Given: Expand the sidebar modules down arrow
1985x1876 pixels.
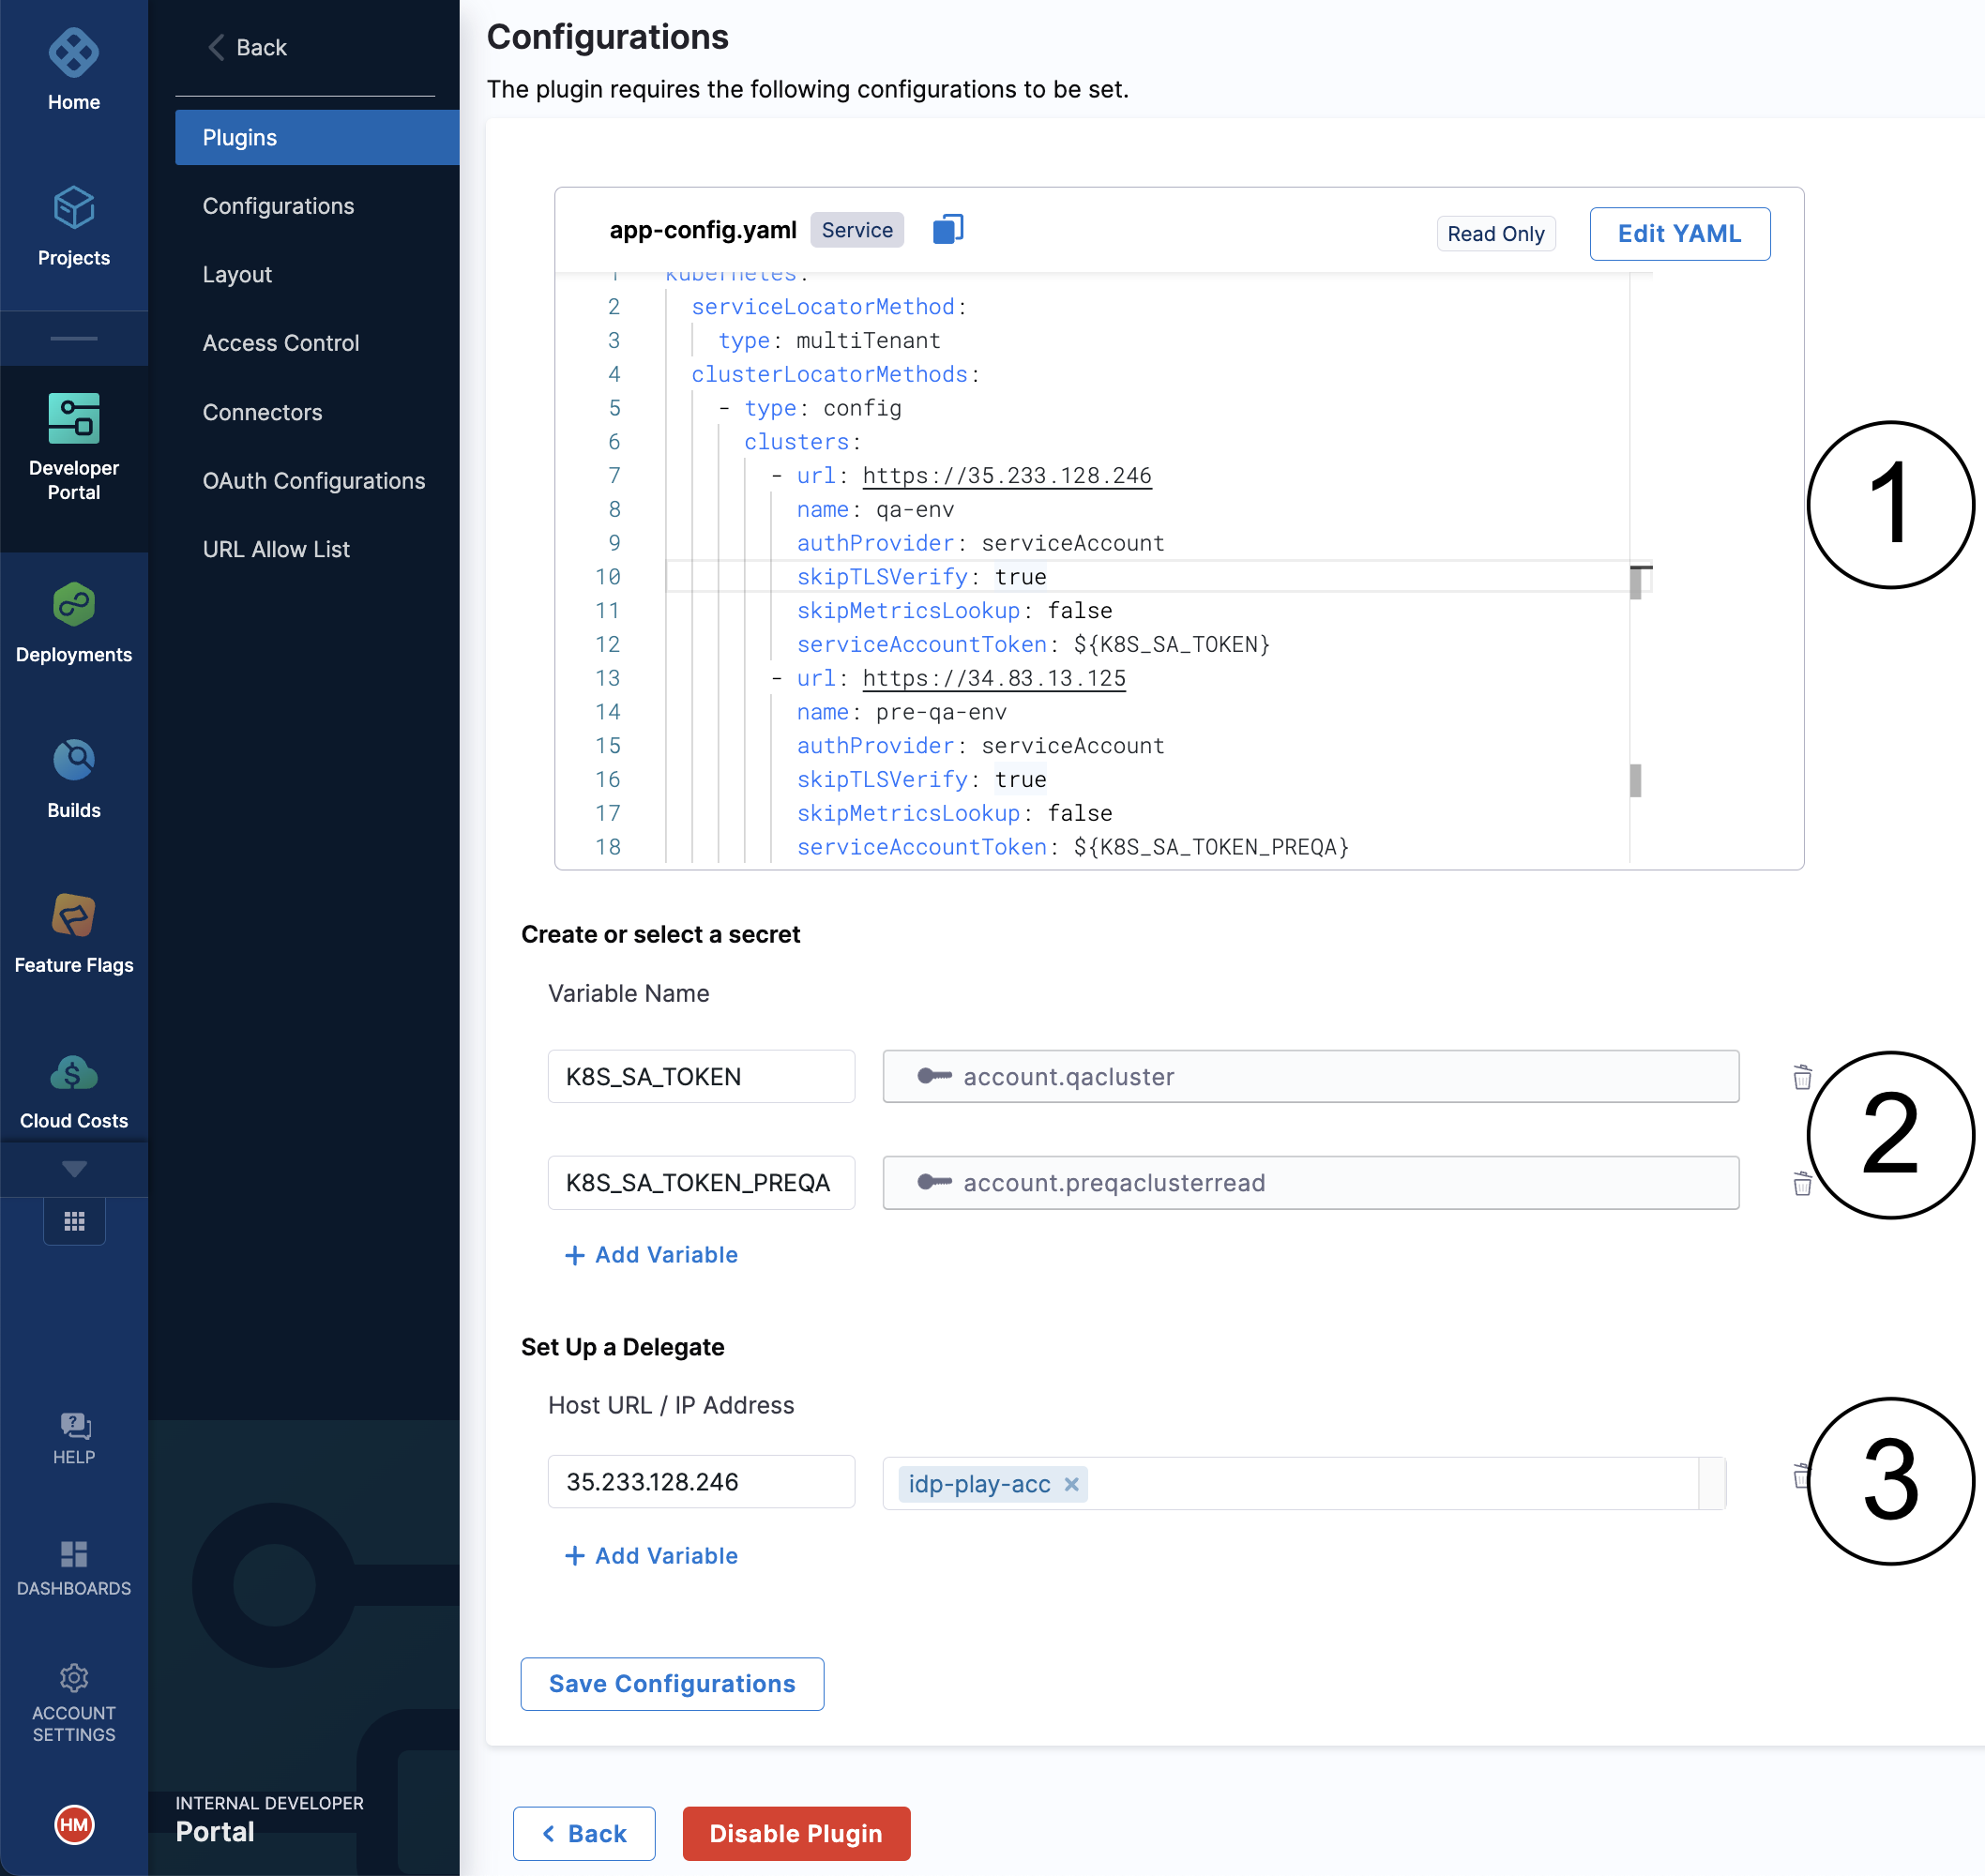Looking at the screenshot, I should click(74, 1168).
